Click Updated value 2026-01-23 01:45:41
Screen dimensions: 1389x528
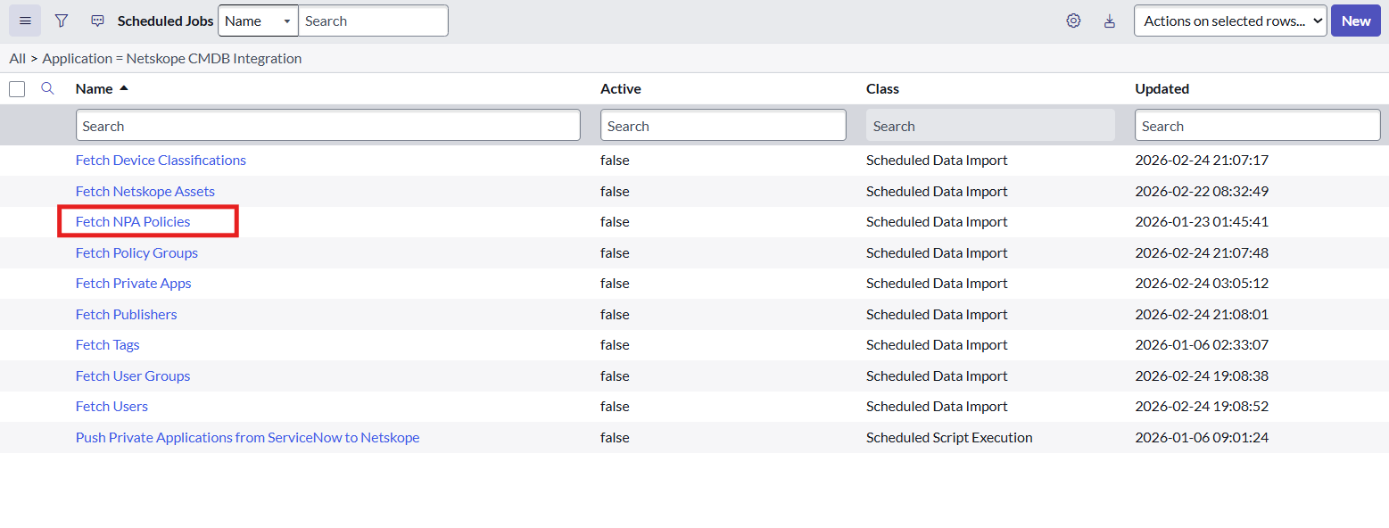[1202, 221]
